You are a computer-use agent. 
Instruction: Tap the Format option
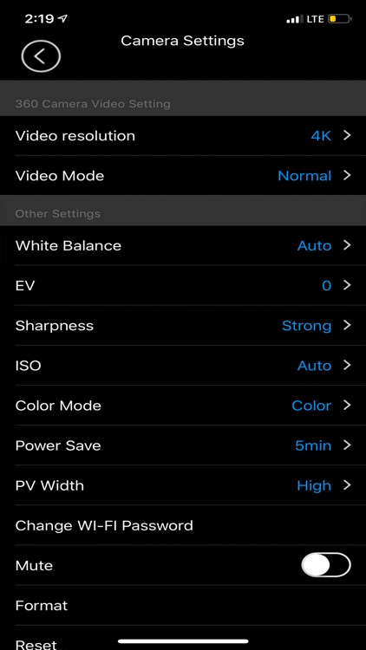coord(42,605)
